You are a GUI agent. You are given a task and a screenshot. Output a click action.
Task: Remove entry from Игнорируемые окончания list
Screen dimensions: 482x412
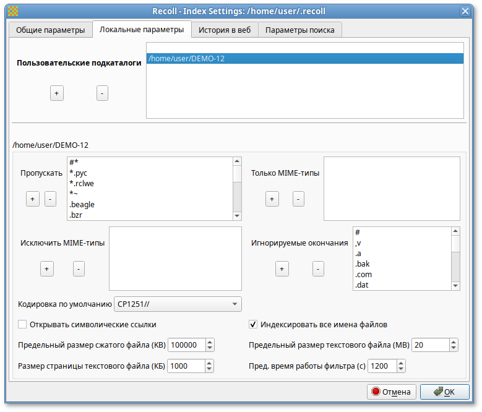tap(317, 268)
